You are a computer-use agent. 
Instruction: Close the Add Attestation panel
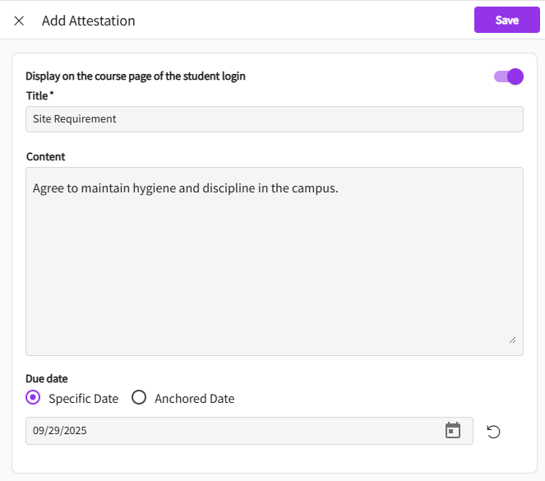[19, 21]
